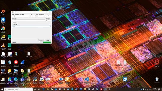This screenshot has height=91, width=162.
Task: Click the volume icon in system tray
Action: pos(148,89)
